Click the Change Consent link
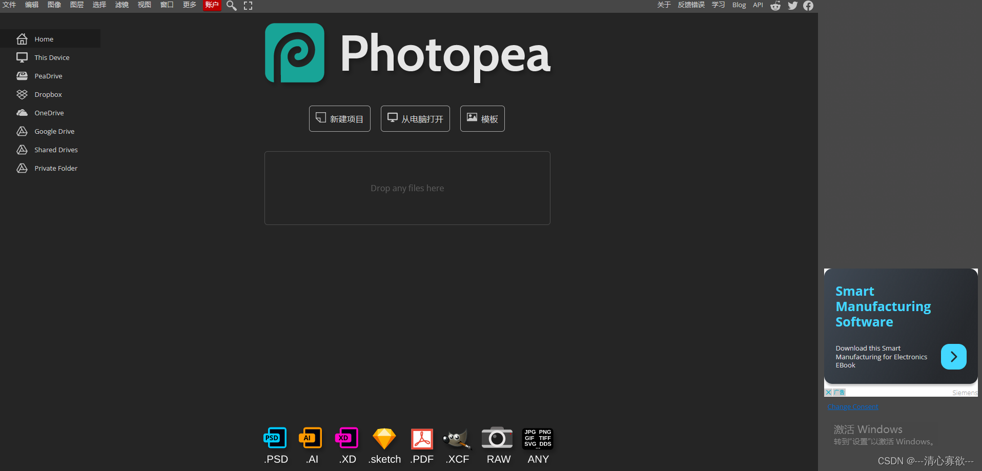 pos(852,407)
